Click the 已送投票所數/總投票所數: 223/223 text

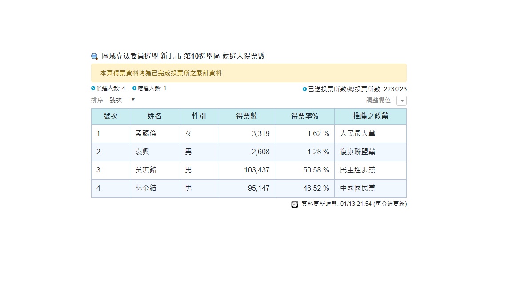pyautogui.click(x=357, y=89)
